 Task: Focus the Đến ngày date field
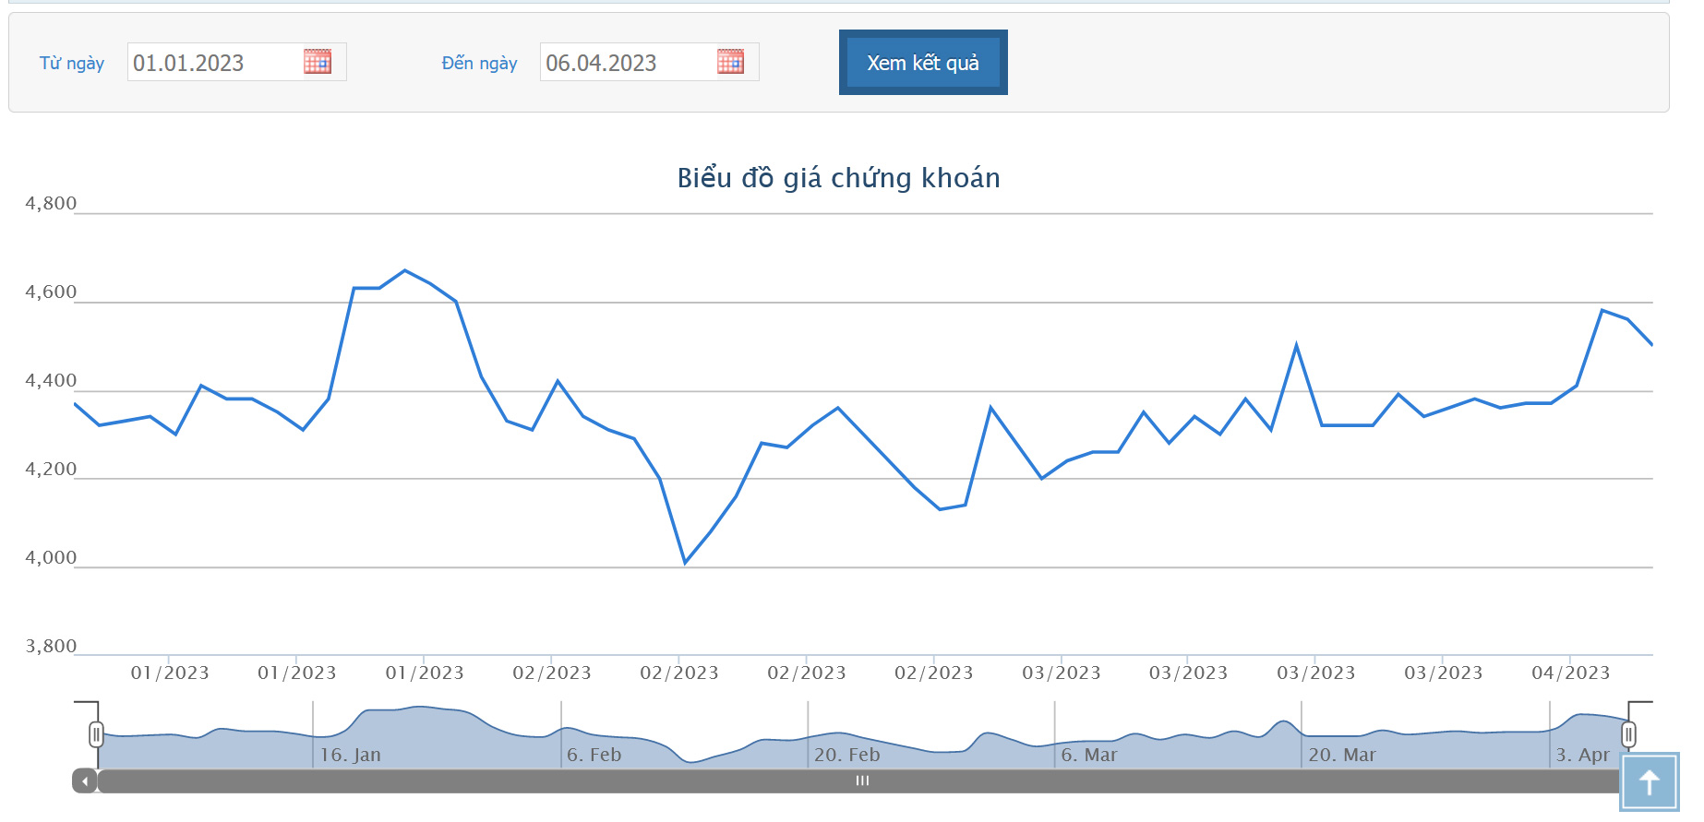[627, 63]
